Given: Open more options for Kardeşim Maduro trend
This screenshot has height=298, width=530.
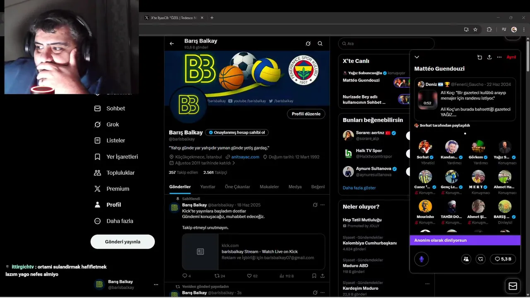Looking at the screenshot, I should (427, 284).
